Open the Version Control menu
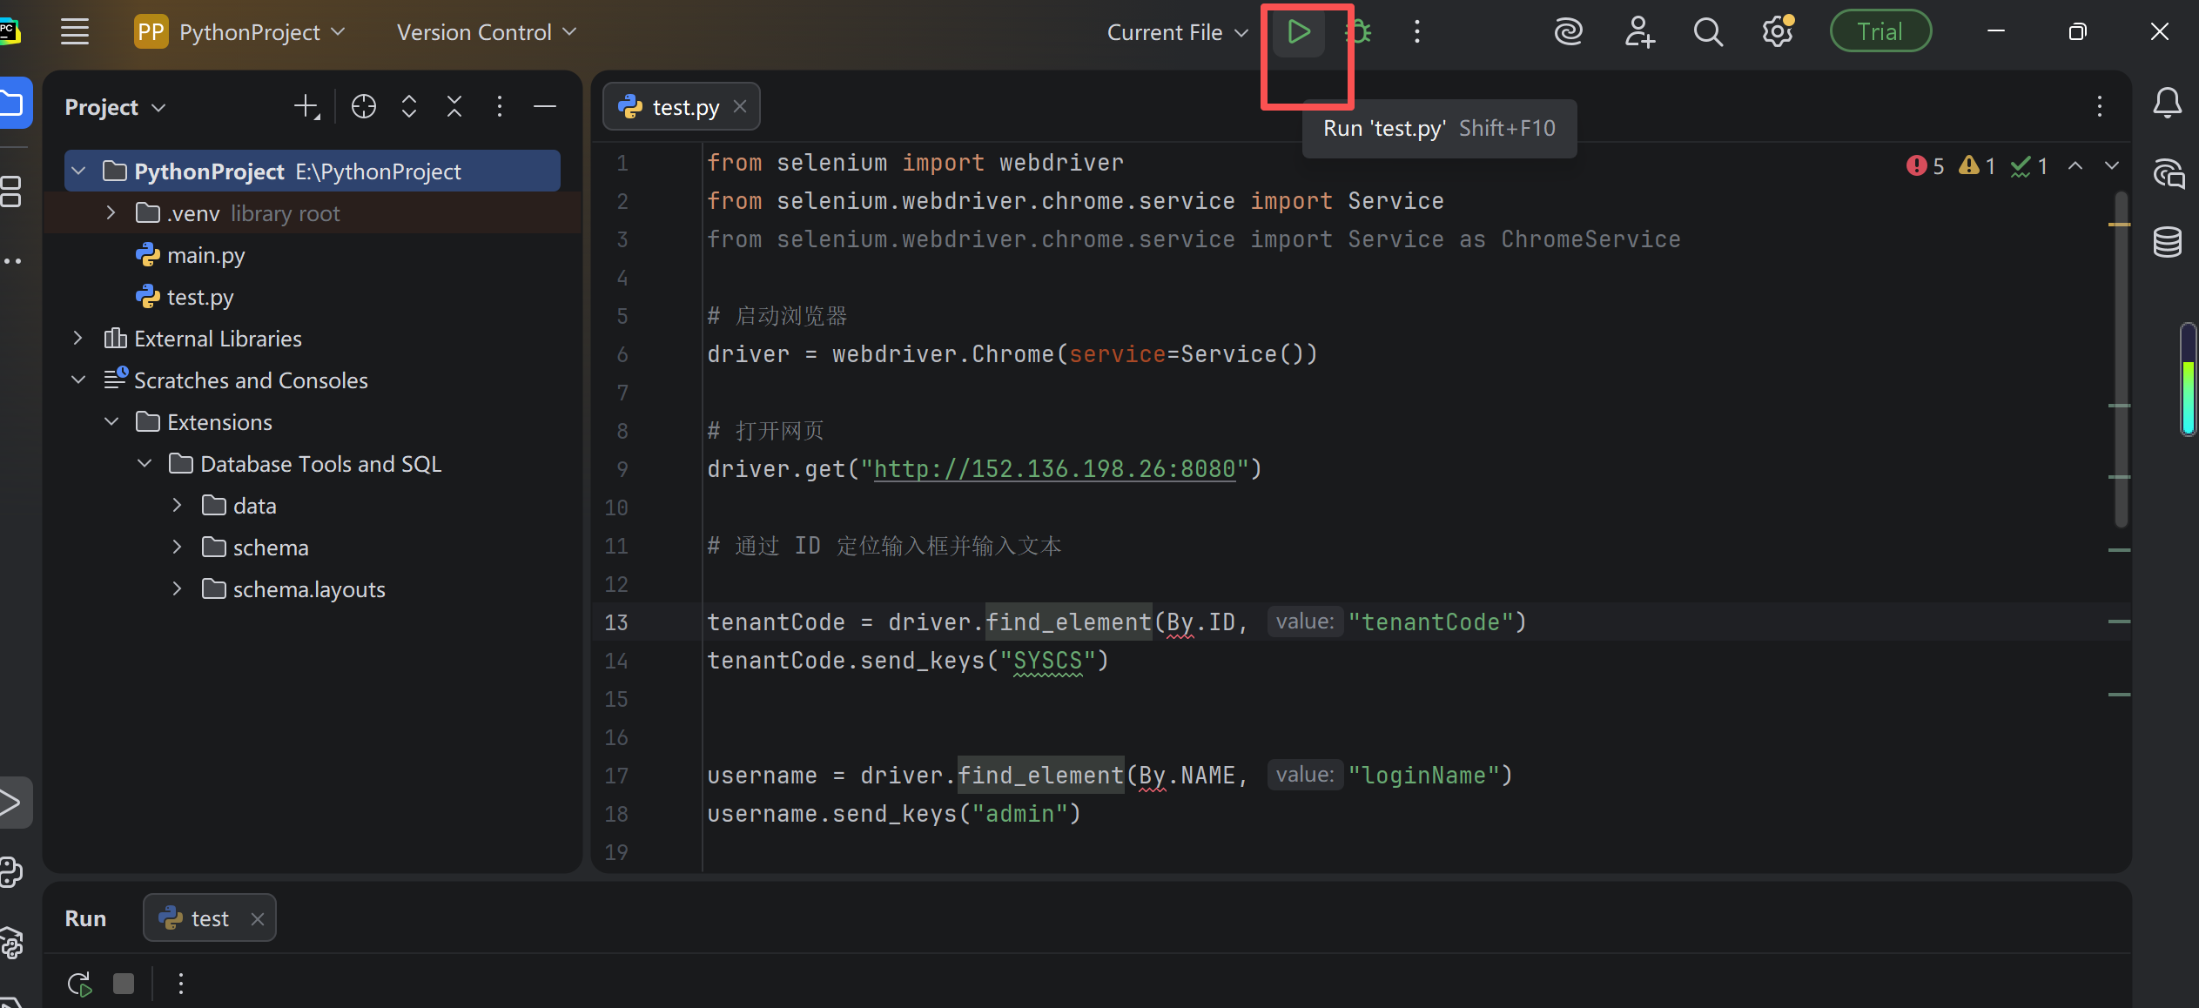2199x1008 pixels. click(x=486, y=32)
